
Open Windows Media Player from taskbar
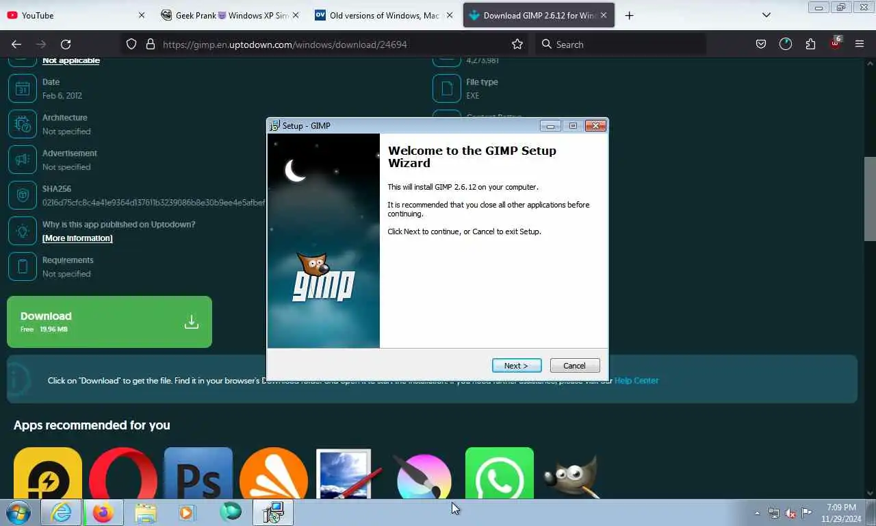coord(188,512)
